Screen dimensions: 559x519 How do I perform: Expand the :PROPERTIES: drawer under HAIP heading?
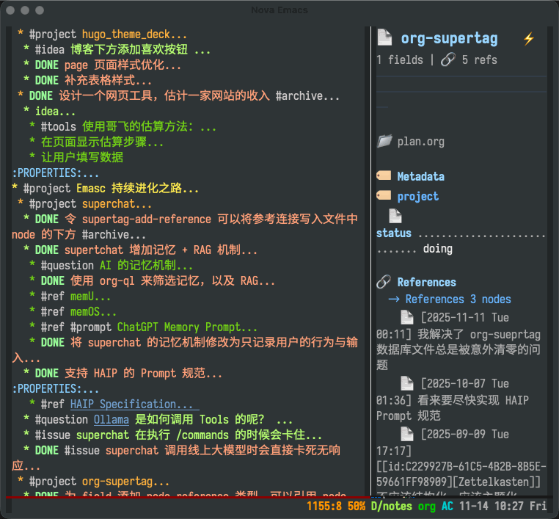pyautogui.click(x=55, y=389)
